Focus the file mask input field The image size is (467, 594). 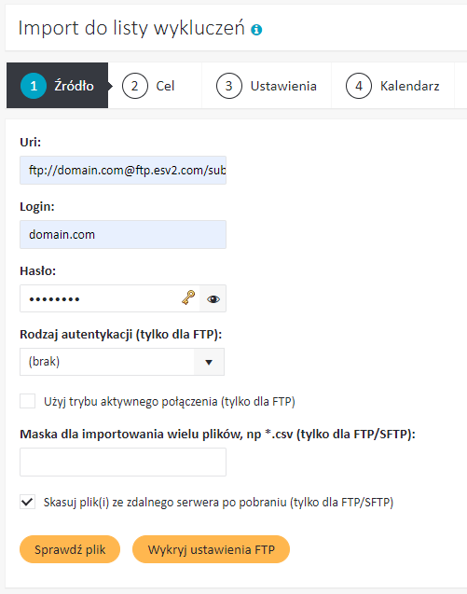[x=123, y=463]
